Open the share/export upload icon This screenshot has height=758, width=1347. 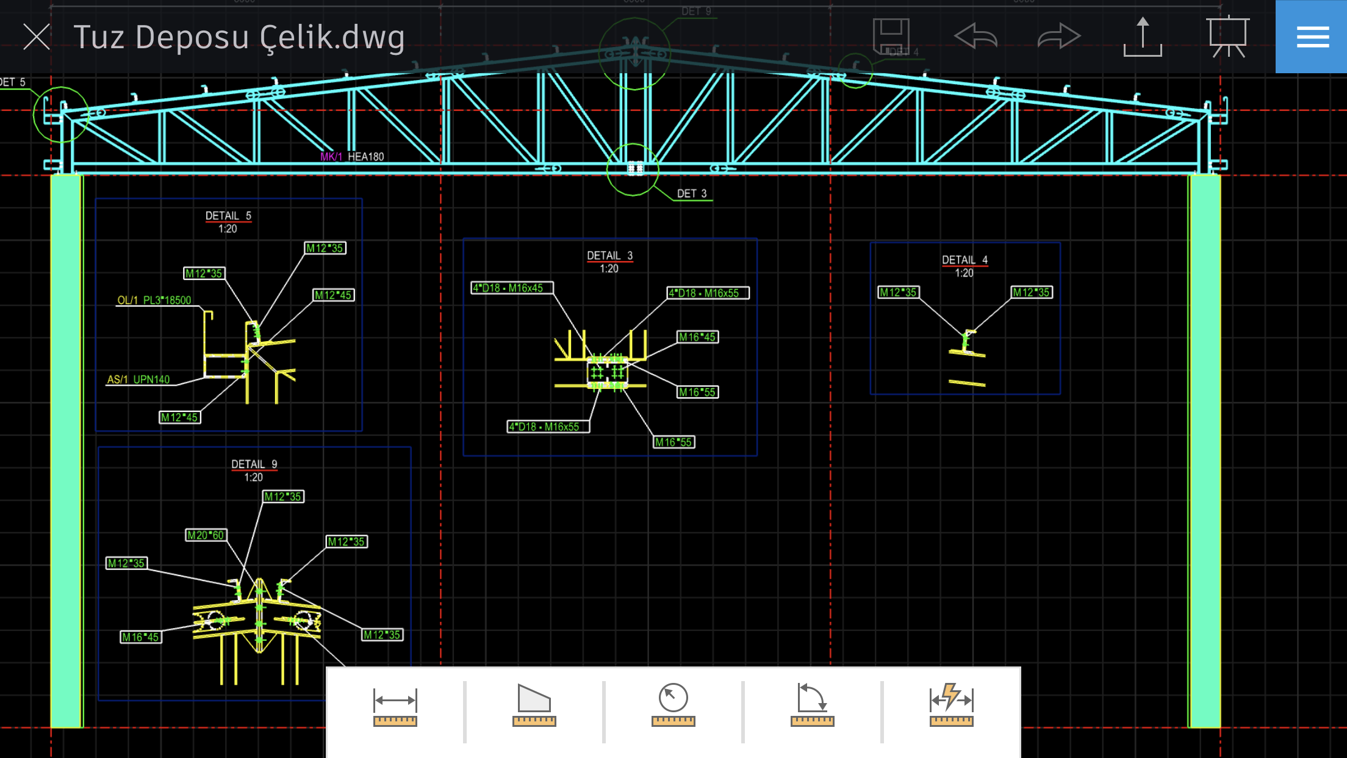point(1143,37)
